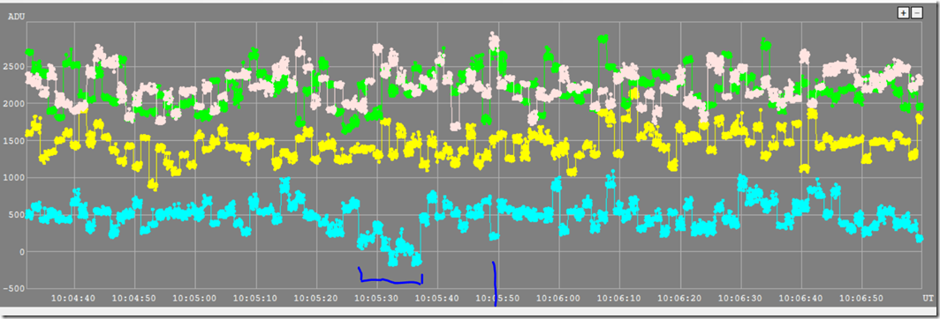The image size is (940, 319).
Task: Click the 10:06:30 time label
Action: [741, 298]
